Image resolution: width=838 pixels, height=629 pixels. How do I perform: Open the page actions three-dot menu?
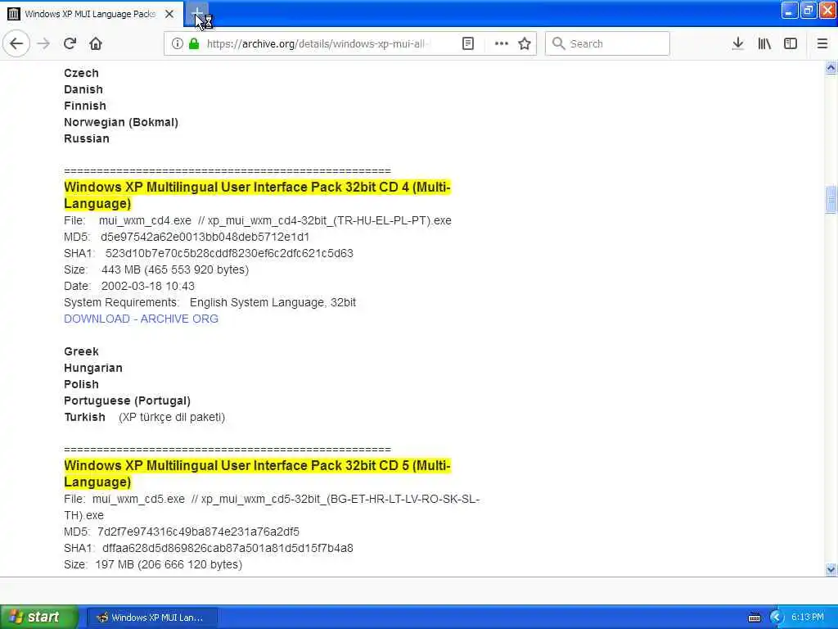click(502, 43)
